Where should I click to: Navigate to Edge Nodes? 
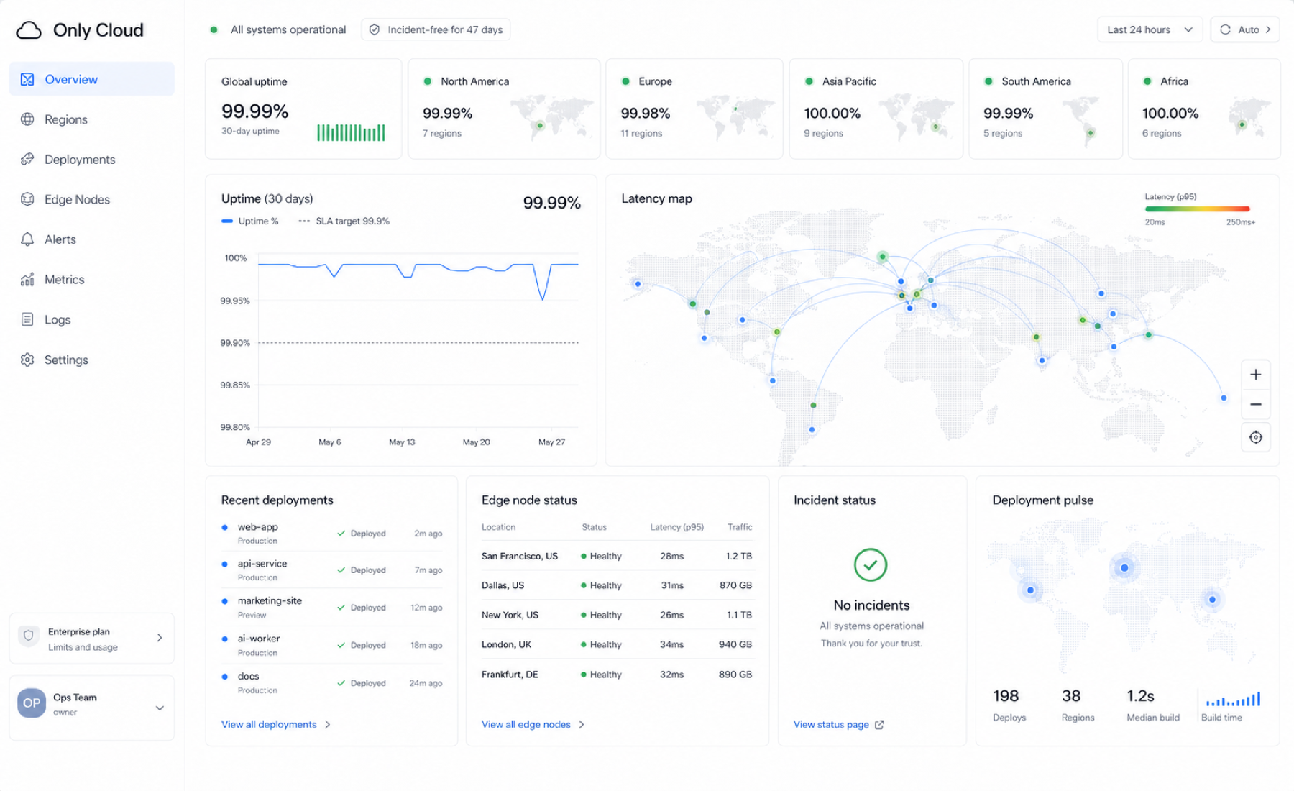(92, 199)
